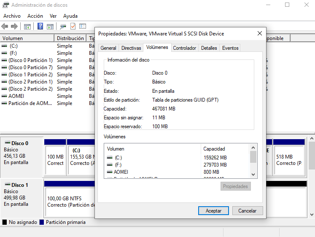Click the drive icon beside (F:) in main list
The width and height of the screenshot is (315, 237).
(x=4, y=53)
